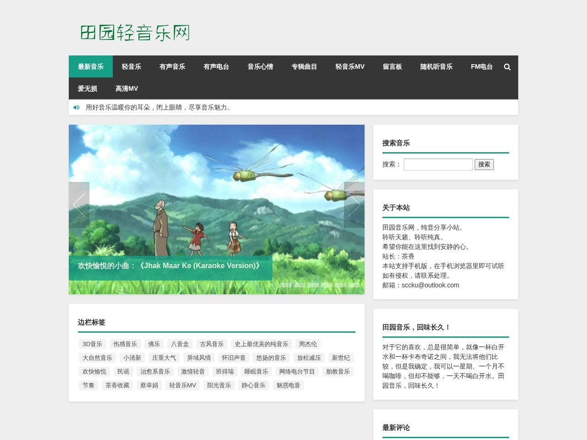The height and width of the screenshot is (440, 587).
Task: Click the 治愈系音乐 tag
Action: tap(155, 371)
